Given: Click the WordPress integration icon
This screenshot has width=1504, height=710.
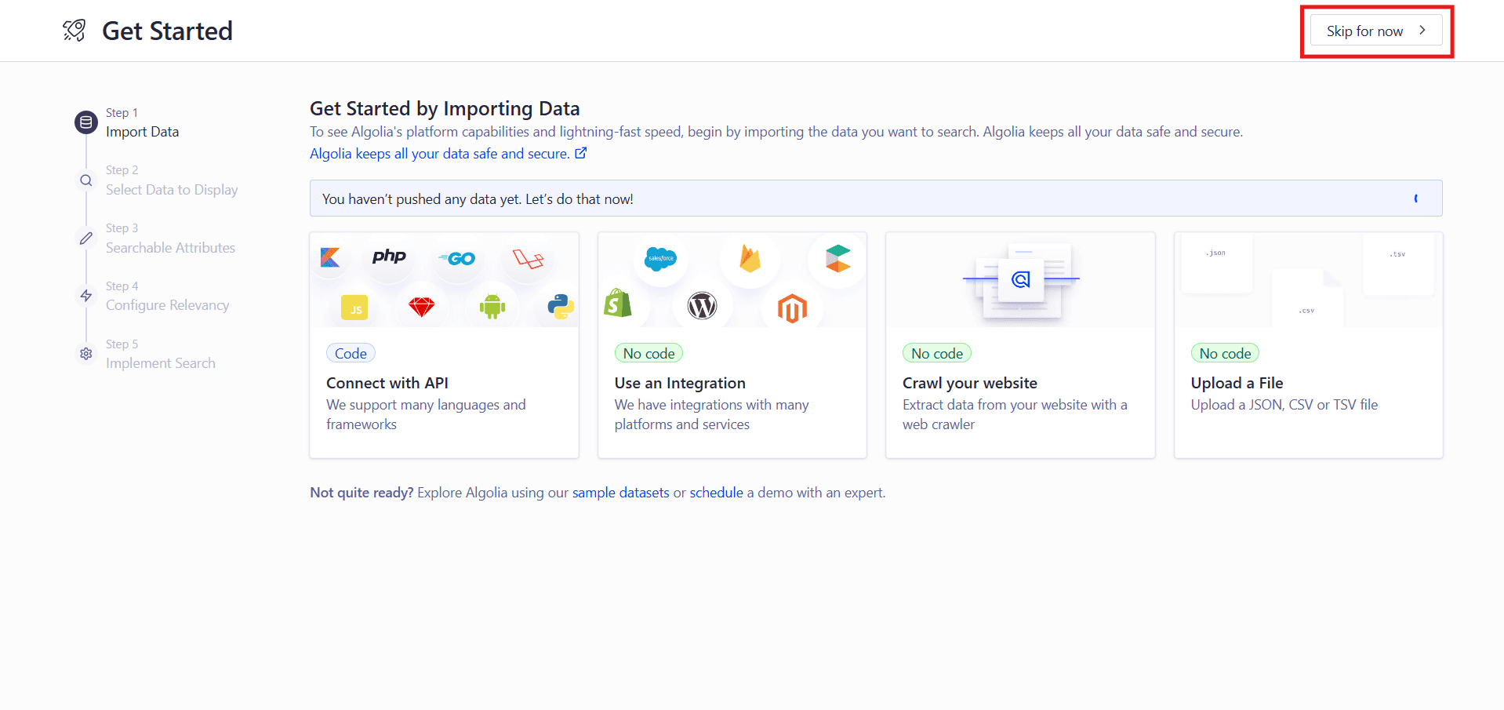Looking at the screenshot, I should coord(702,307).
